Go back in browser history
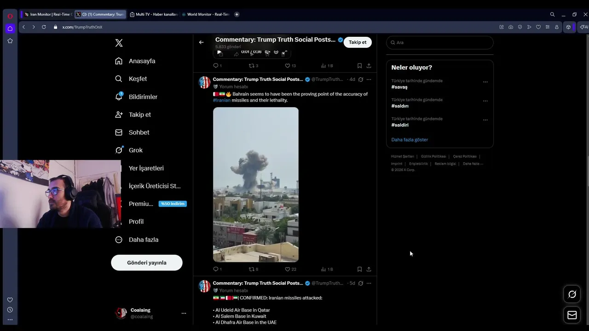This screenshot has height=331, width=589. 23,27
